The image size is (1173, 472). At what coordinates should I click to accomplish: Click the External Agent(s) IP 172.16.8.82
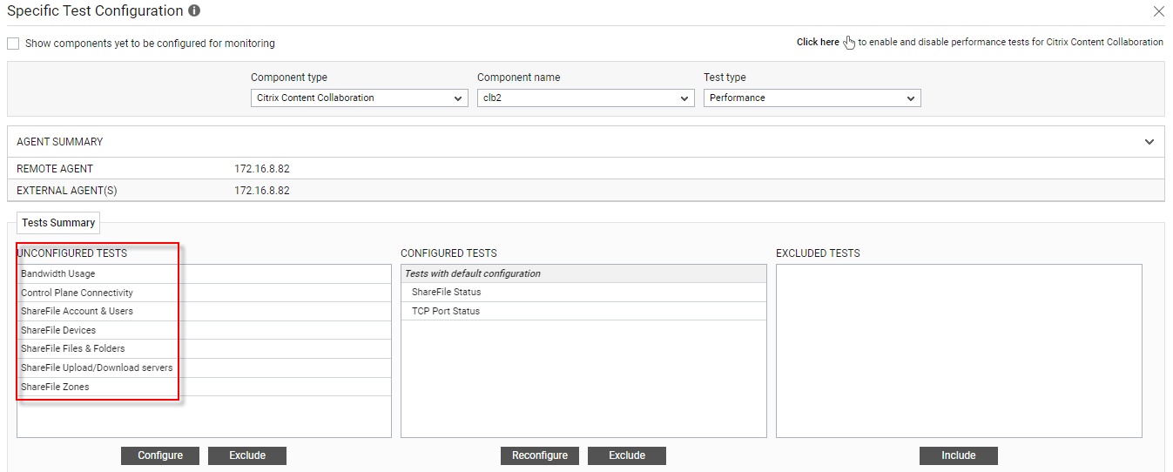[x=262, y=190]
